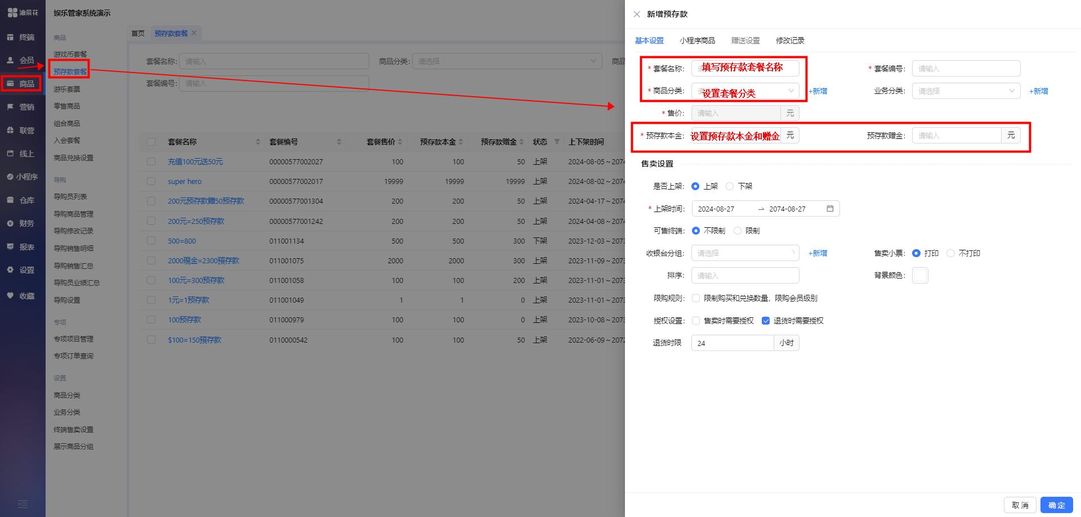The width and height of the screenshot is (1081, 517).
Task: Expand the 商品分类 filter dropdown in the list
Action: point(507,61)
